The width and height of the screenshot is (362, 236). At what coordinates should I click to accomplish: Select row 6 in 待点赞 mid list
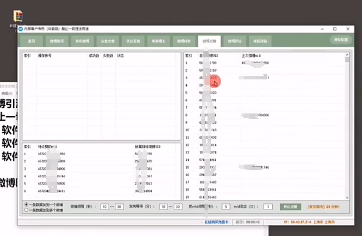pyautogui.click(x=101, y=191)
